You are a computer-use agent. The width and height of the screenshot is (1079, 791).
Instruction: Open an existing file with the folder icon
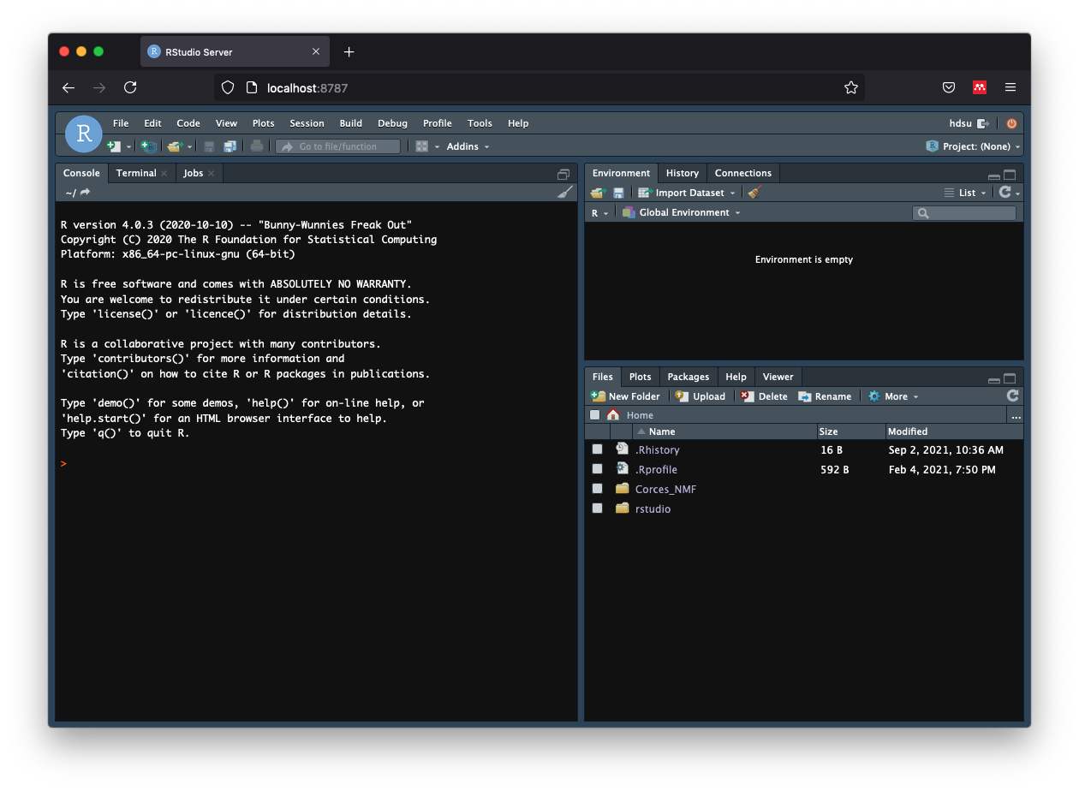tap(176, 146)
